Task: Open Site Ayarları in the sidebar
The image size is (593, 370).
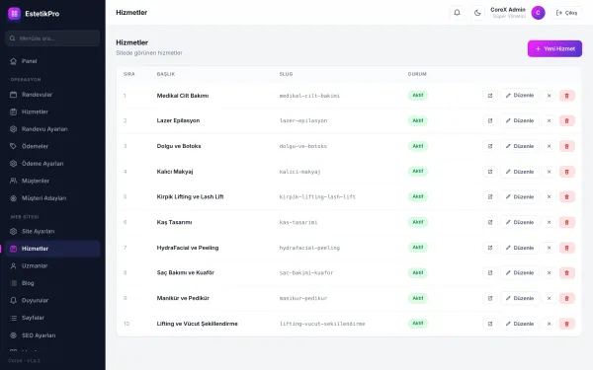Action: tap(52, 231)
